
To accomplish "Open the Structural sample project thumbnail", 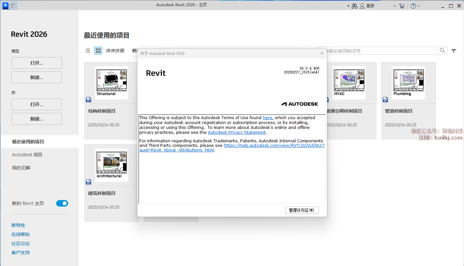I will point(112,83).
